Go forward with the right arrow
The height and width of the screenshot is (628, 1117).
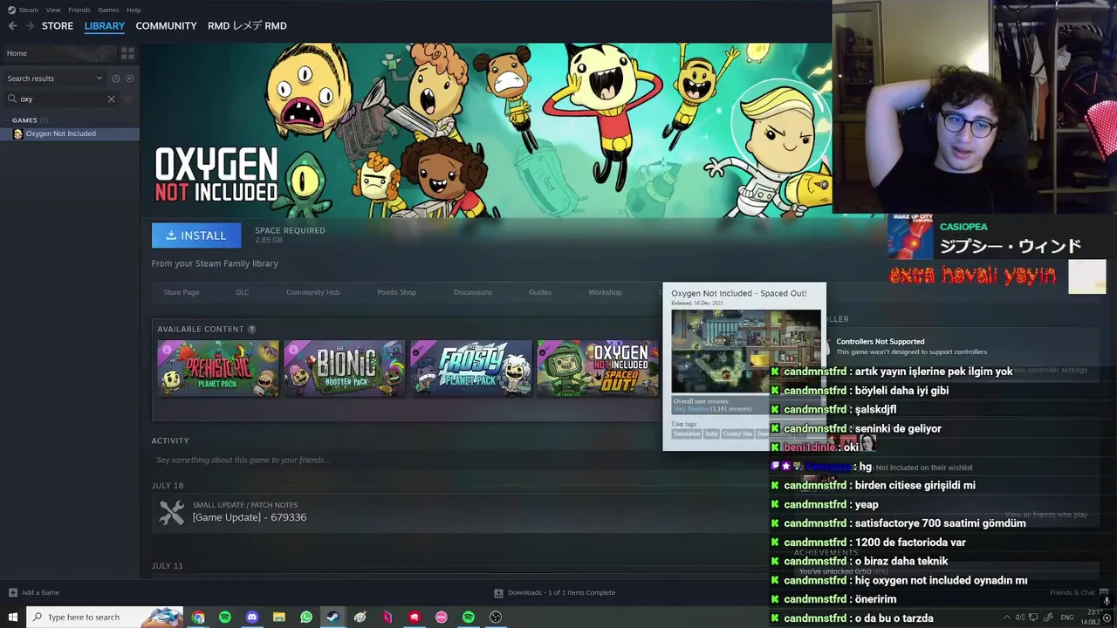click(30, 26)
